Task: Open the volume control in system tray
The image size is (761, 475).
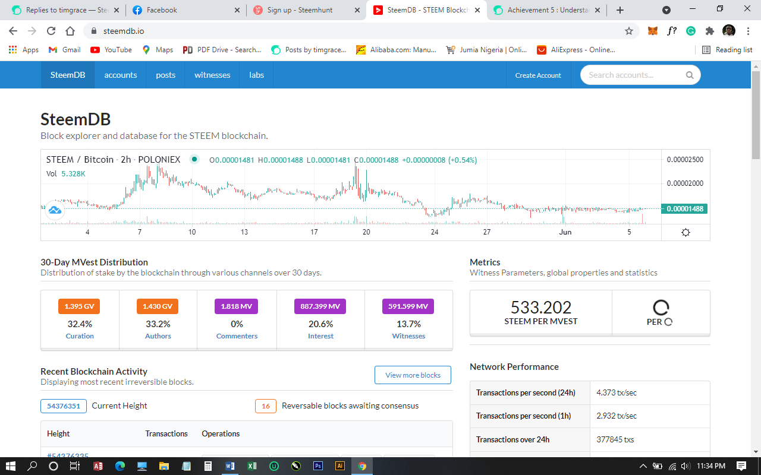Action: (685, 466)
